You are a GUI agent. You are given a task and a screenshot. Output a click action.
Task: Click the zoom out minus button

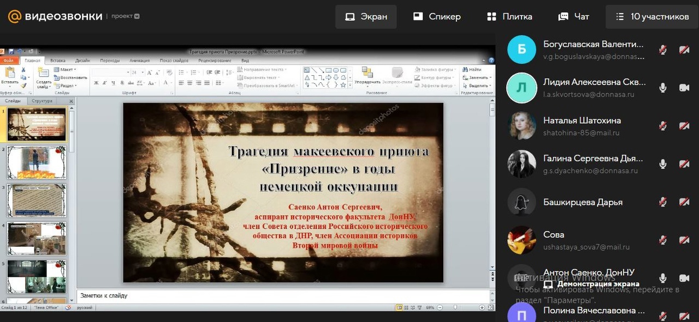point(440,307)
